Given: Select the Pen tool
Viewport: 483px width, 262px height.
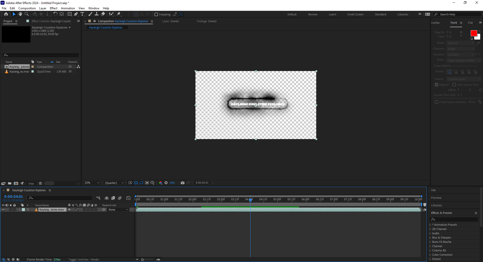Looking at the screenshot, I should coord(76,14).
